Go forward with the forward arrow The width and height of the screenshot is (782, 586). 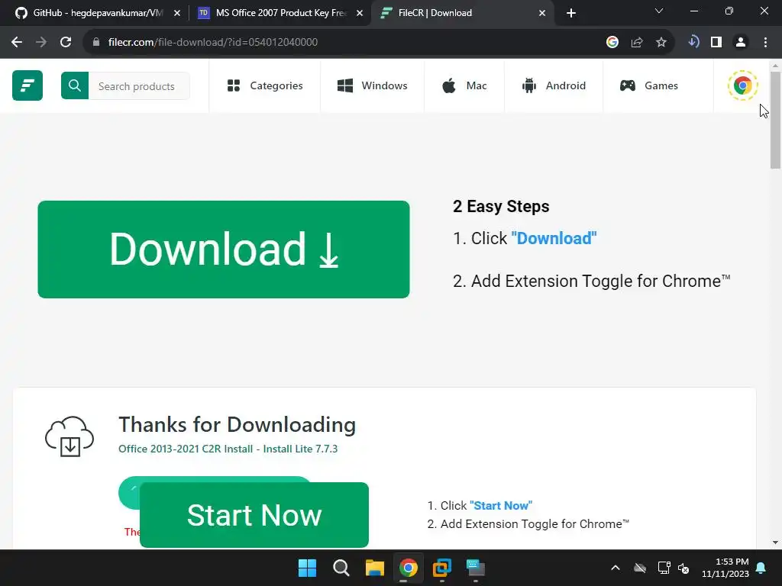click(41, 43)
